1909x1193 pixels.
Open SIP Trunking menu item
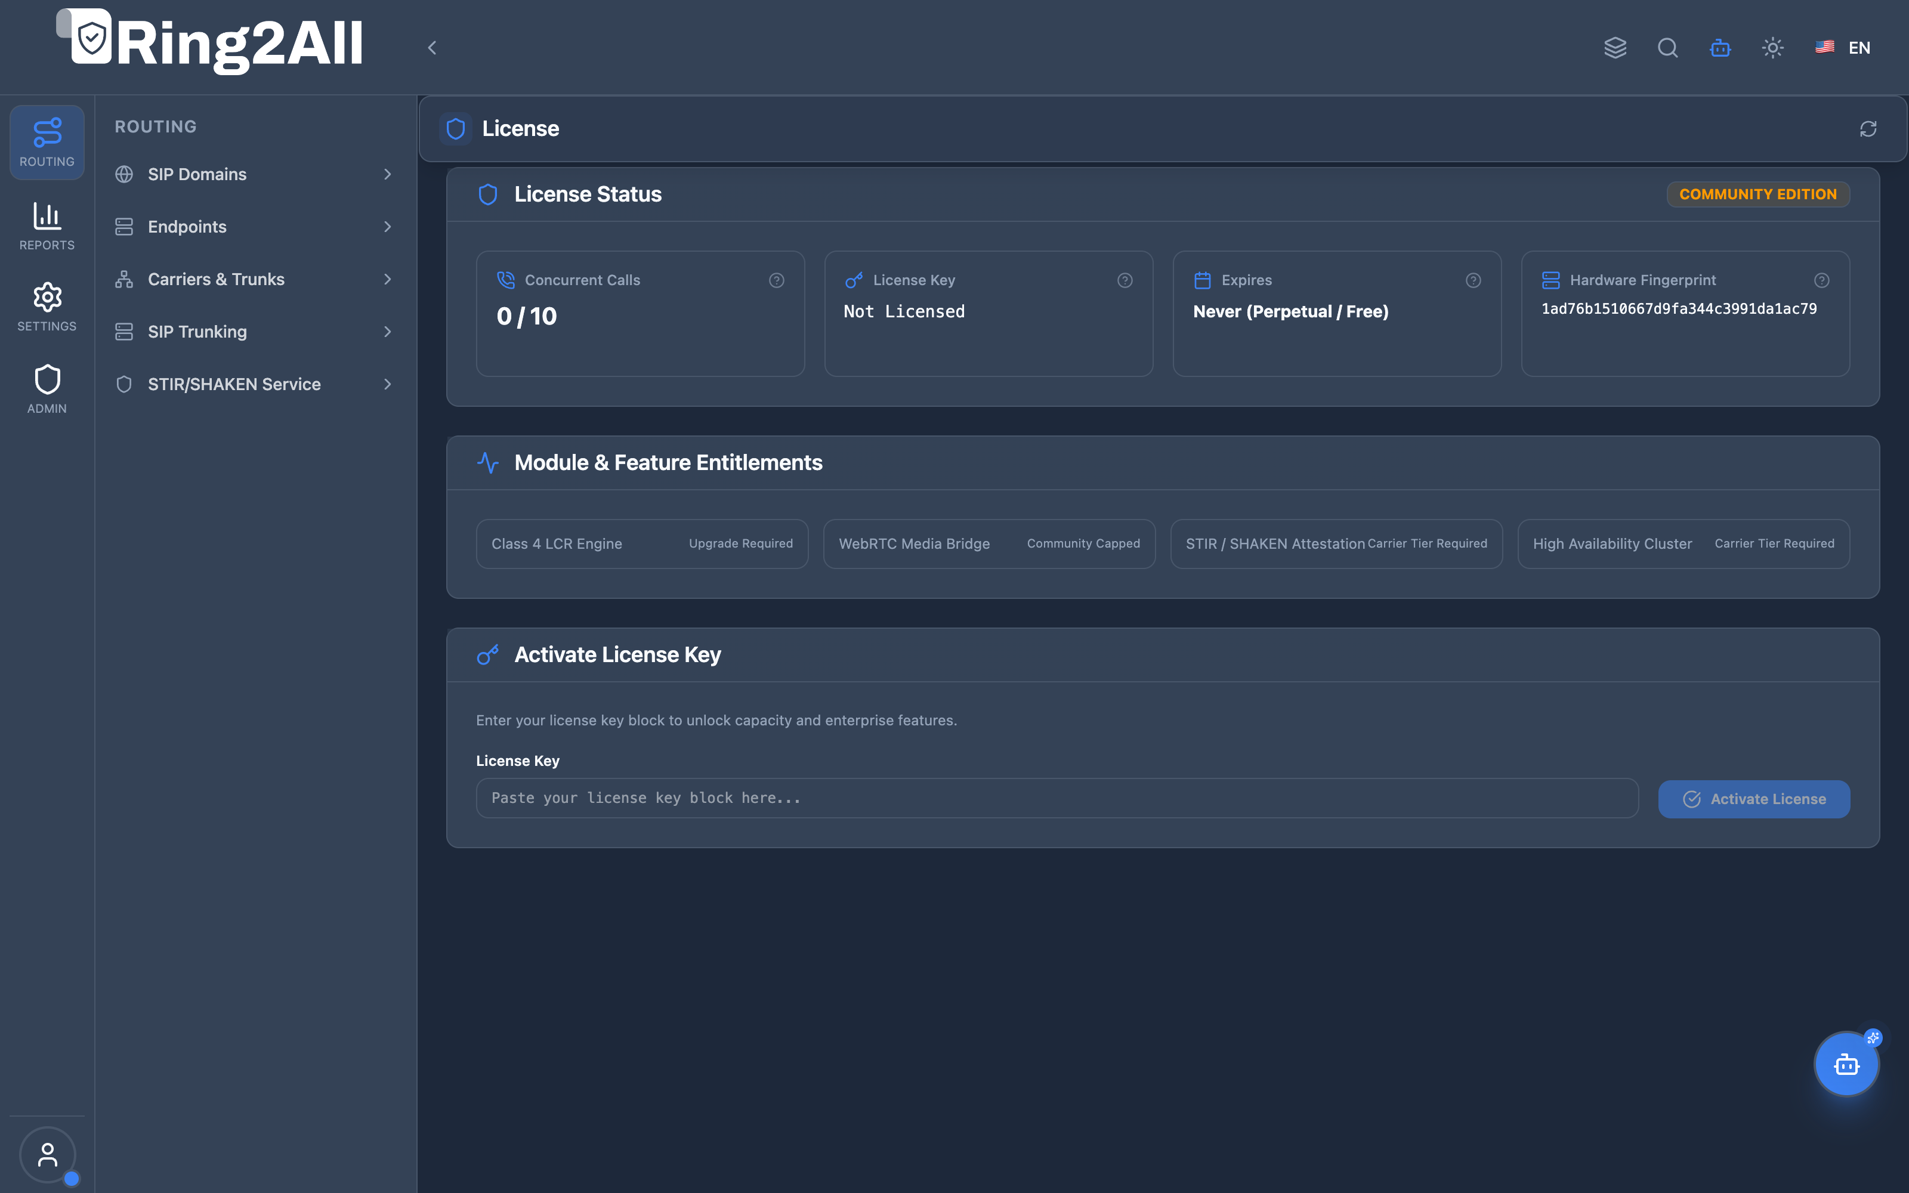pos(254,332)
